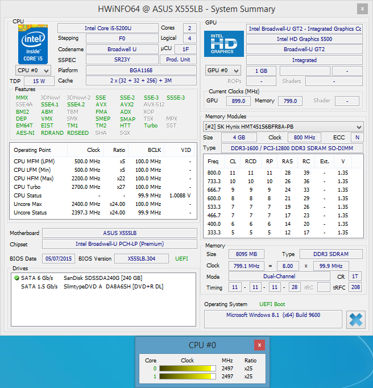373x388 pixels.
Task: Click the Microsoft Windows 8.1 OS field
Action: tap(273, 319)
